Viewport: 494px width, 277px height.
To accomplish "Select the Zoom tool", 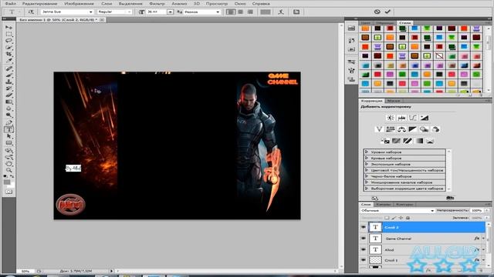I will pyautogui.click(x=8, y=170).
